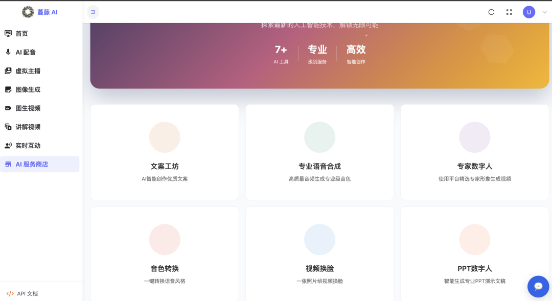The image size is (552, 301).
Task: Open the chat support bubble
Action: (538, 286)
